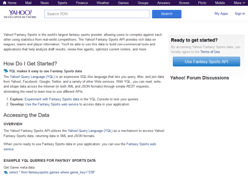Click the 'Yahoo! Forum Discussions' heading
248x178 pixels.
[200, 78]
